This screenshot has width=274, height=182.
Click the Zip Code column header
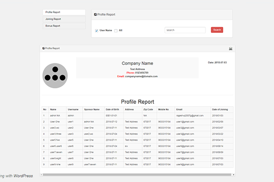(x=147, y=109)
